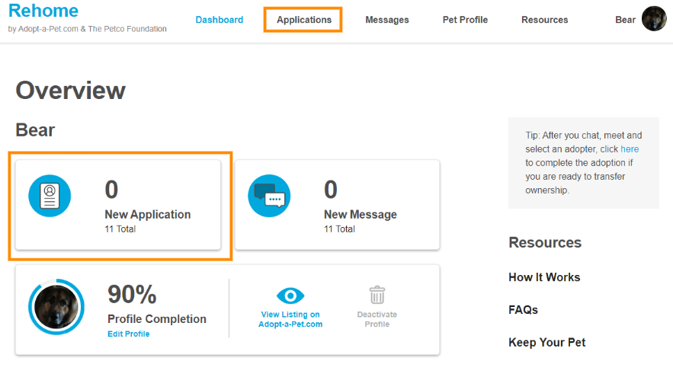The height and width of the screenshot is (374, 673).
Task: Open the FAQs resource link
Action: tap(524, 310)
